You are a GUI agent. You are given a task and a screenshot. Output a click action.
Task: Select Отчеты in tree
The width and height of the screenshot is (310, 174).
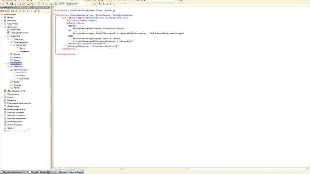[10, 97]
